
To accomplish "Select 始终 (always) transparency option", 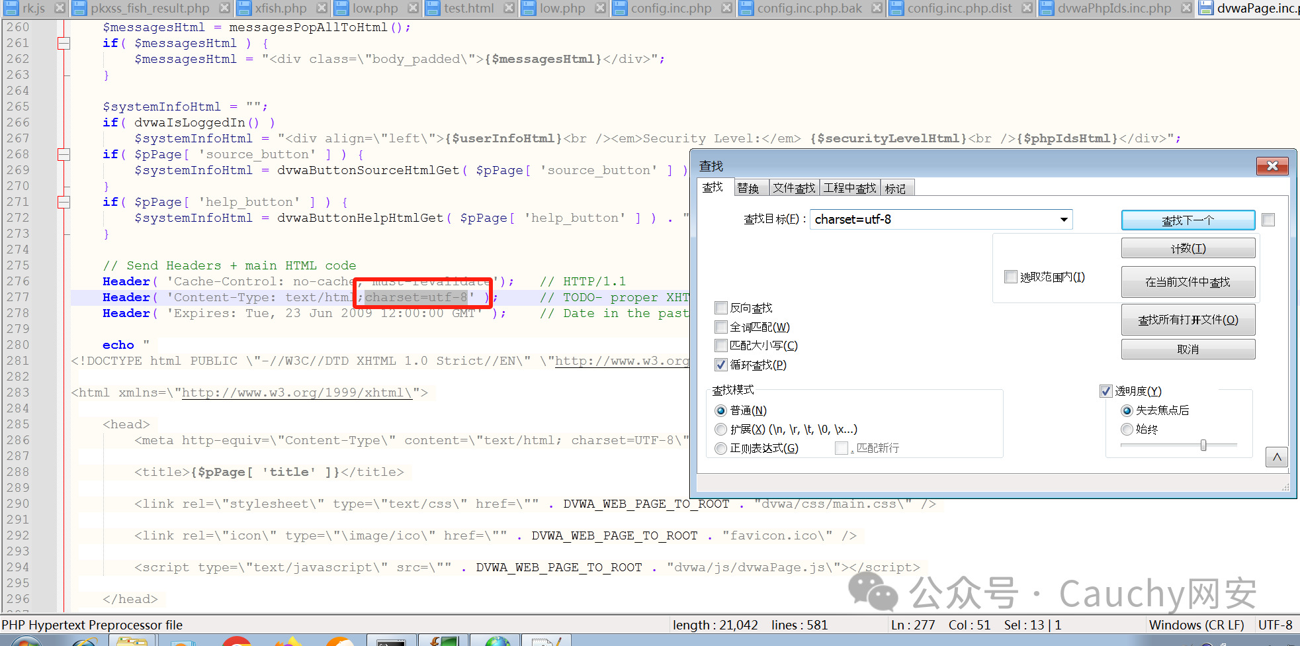I will (1127, 429).
